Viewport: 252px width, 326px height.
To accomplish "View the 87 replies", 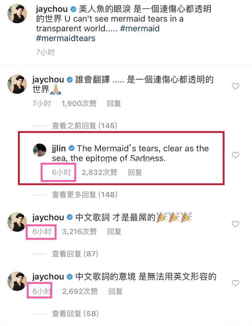I will point(75,253).
